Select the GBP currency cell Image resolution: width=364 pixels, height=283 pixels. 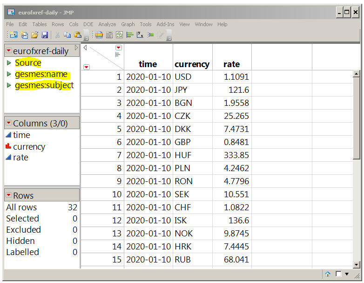pos(183,142)
